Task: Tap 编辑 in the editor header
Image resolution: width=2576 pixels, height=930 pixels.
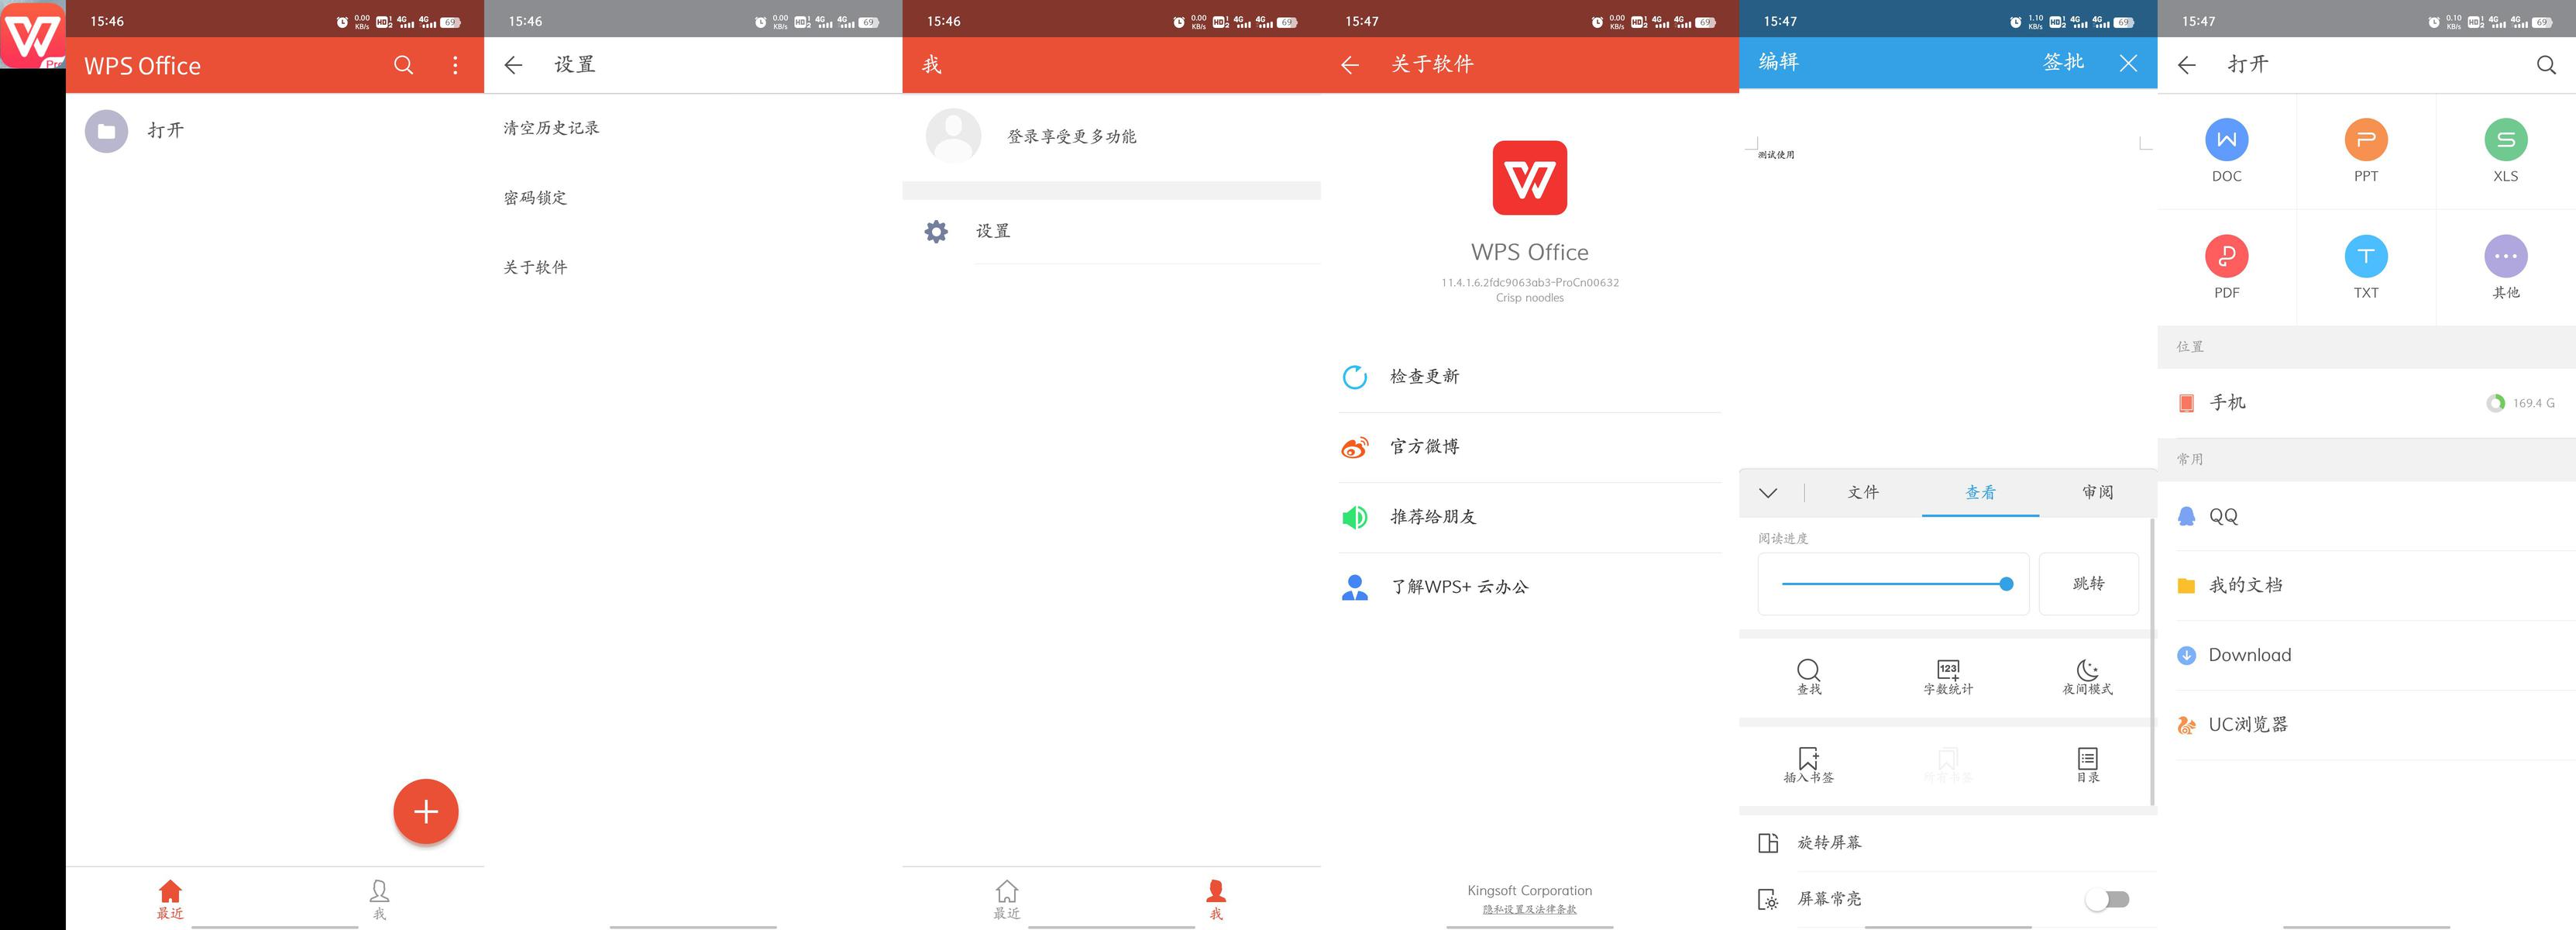Action: [1778, 62]
